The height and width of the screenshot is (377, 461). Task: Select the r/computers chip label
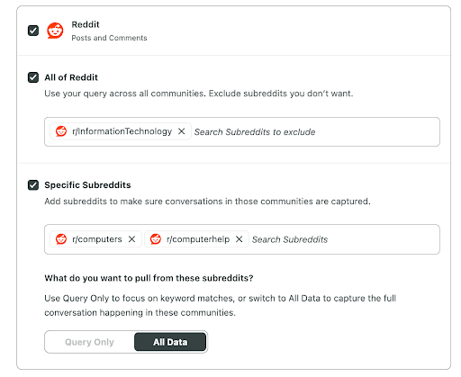(x=97, y=239)
